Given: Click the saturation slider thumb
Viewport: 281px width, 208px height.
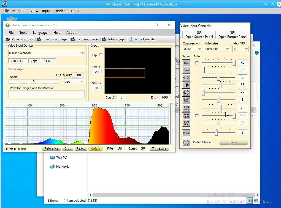Looking at the screenshot, I should pyautogui.click(x=220, y=108).
